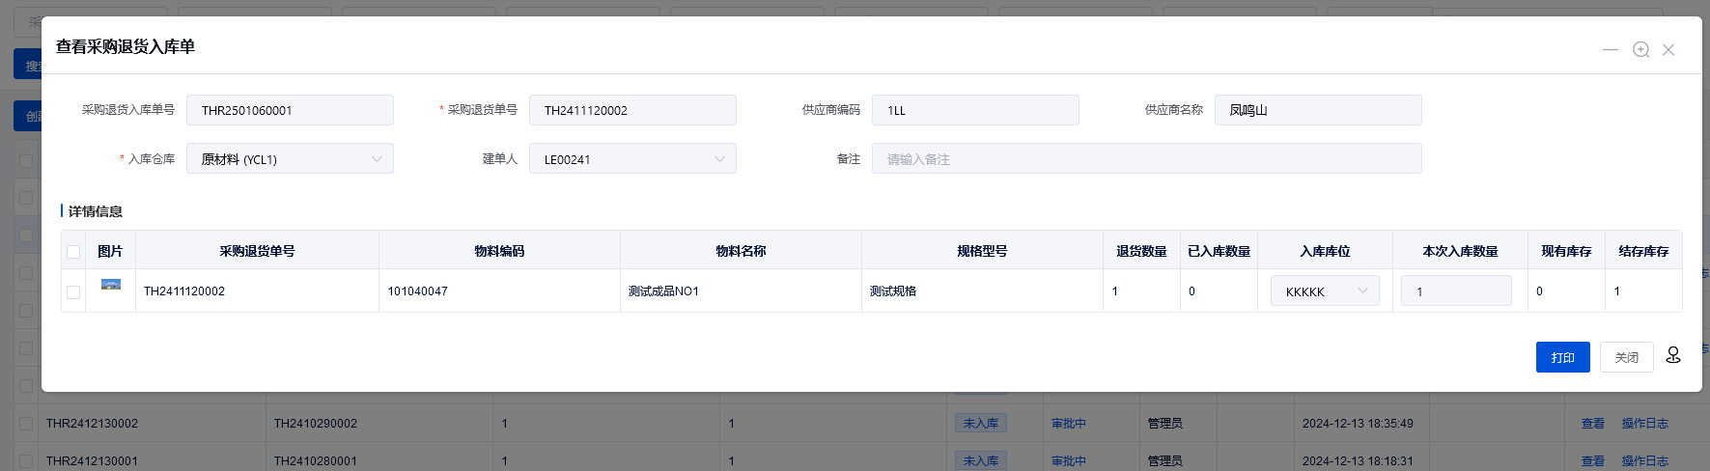Click 操作日志 link in THR2412130001 row
Image resolution: width=1710 pixels, height=471 pixels.
click(x=1645, y=461)
